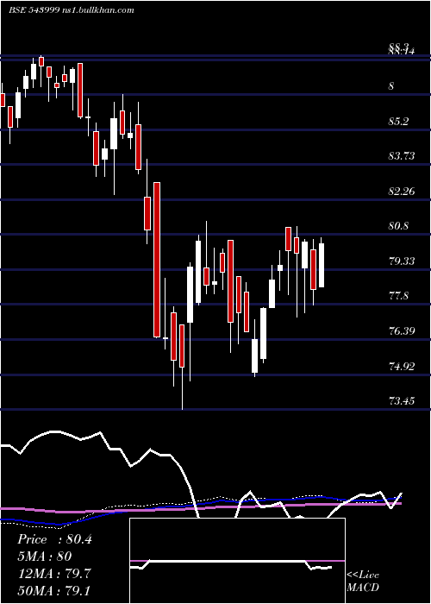
Task: Click the 82.26 price axis label
Action: click(402, 191)
